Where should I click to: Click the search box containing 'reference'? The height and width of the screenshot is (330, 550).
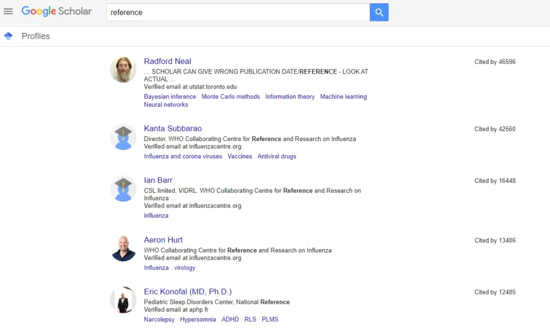(238, 12)
